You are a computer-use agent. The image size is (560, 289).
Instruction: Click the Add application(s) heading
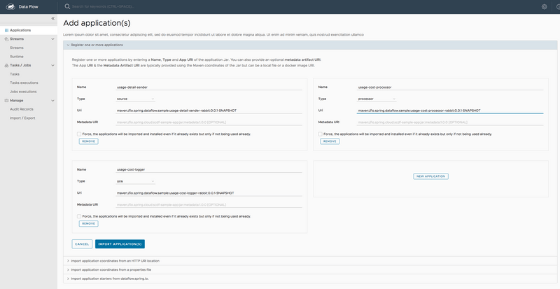click(97, 23)
